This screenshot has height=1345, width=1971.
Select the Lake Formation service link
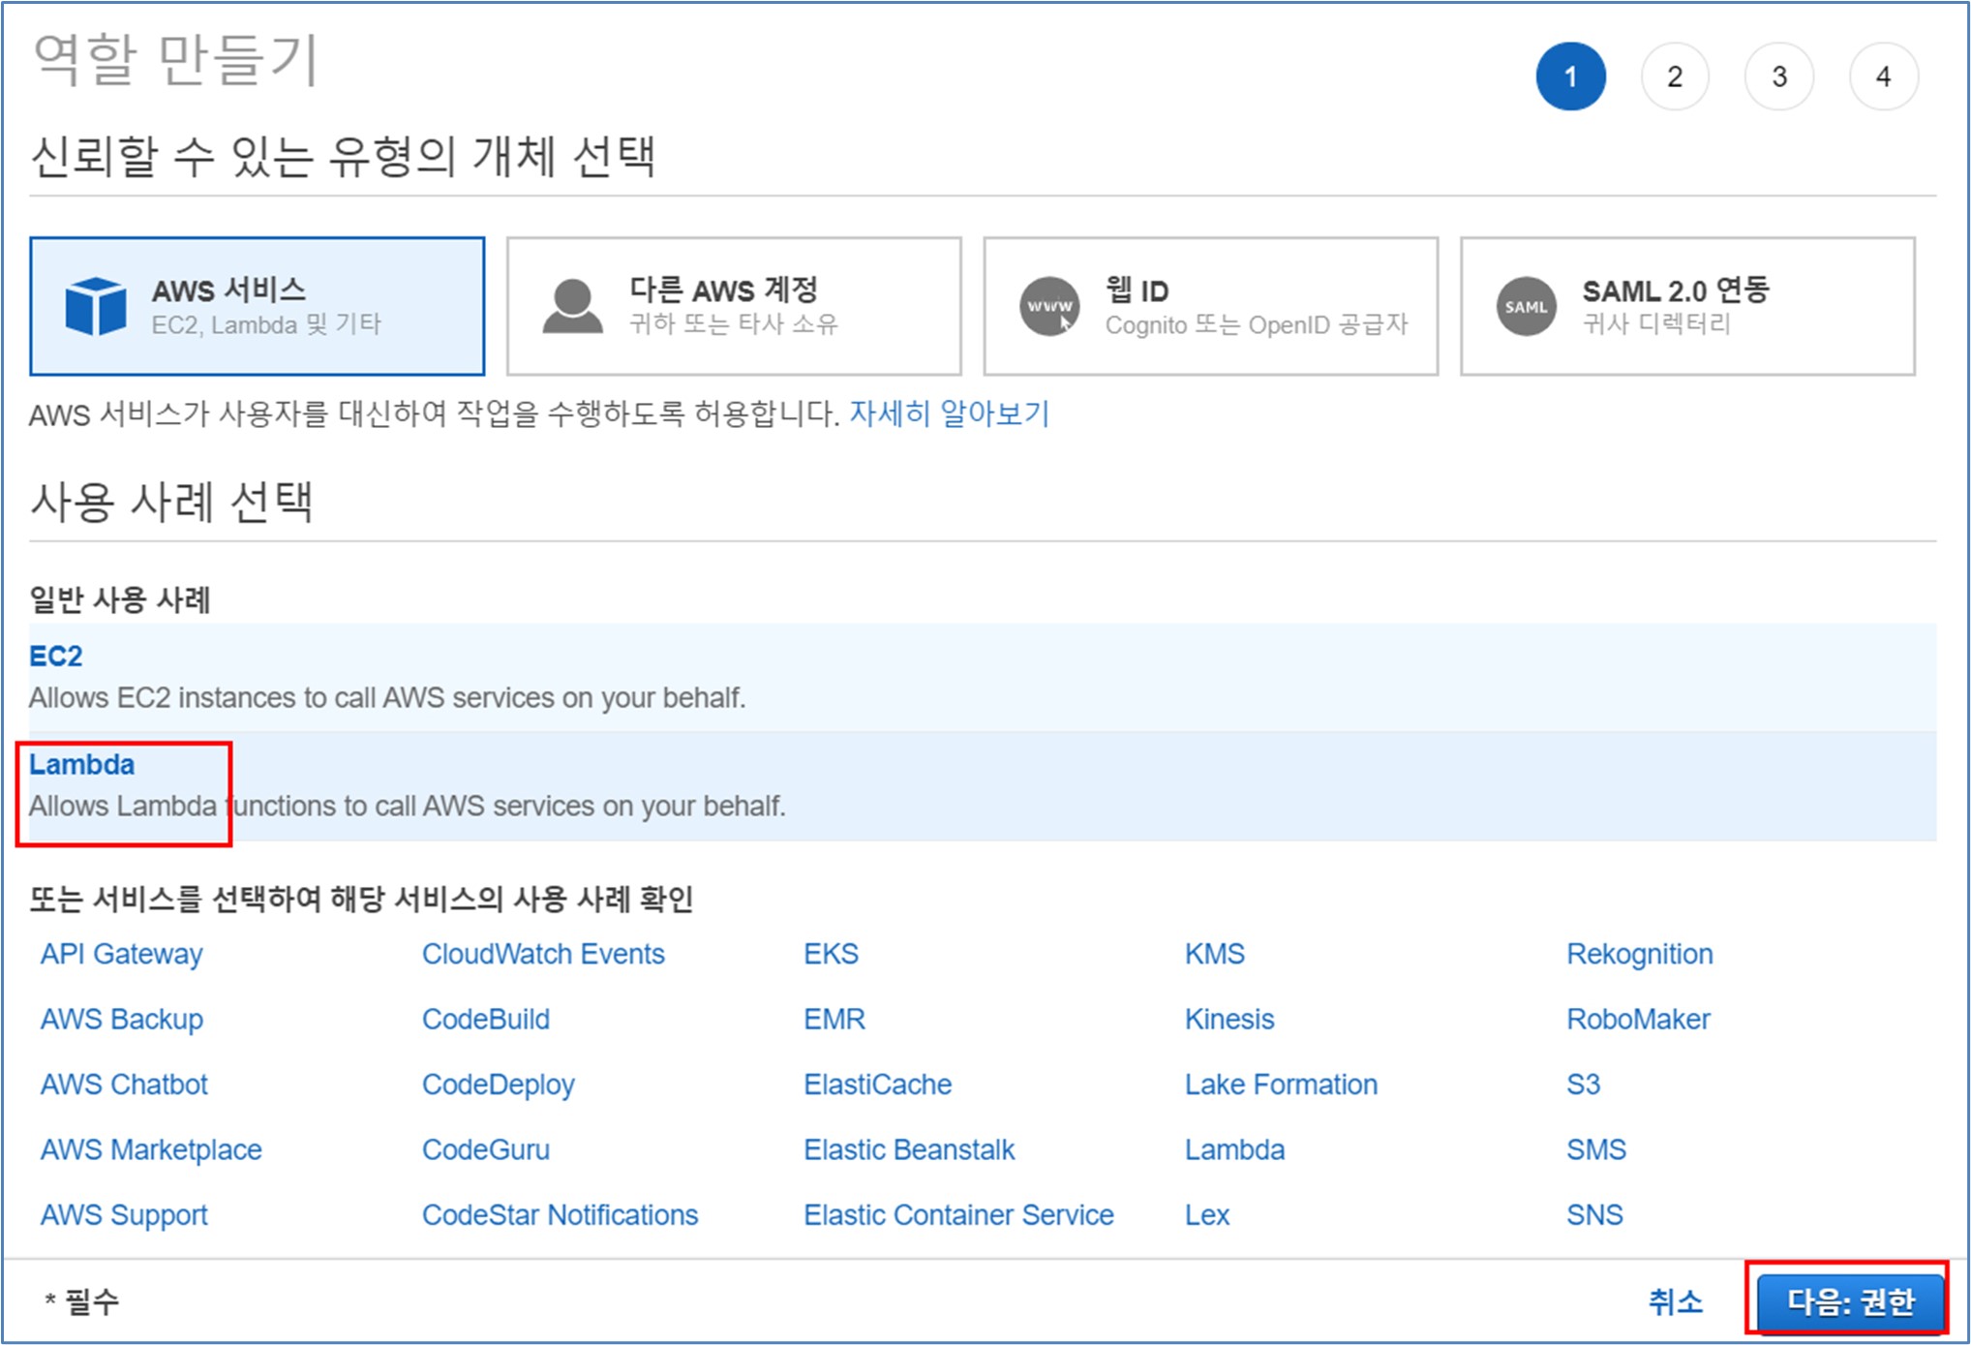pos(1281,1085)
